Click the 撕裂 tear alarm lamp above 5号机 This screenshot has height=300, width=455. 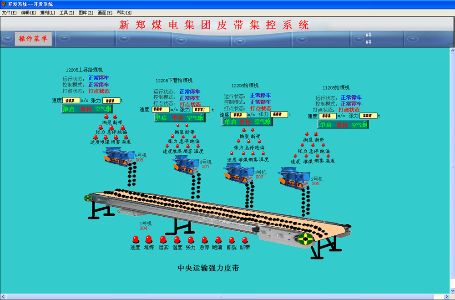[106, 116]
